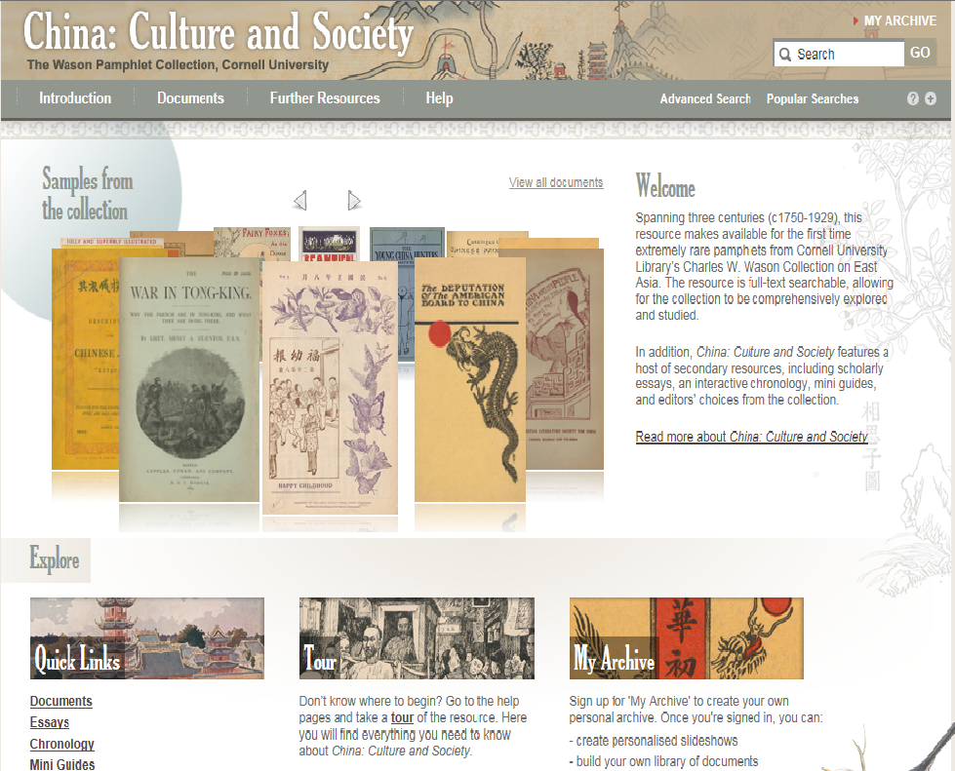The height and width of the screenshot is (771, 955).
Task: Click the GO search button
Action: [x=920, y=53]
